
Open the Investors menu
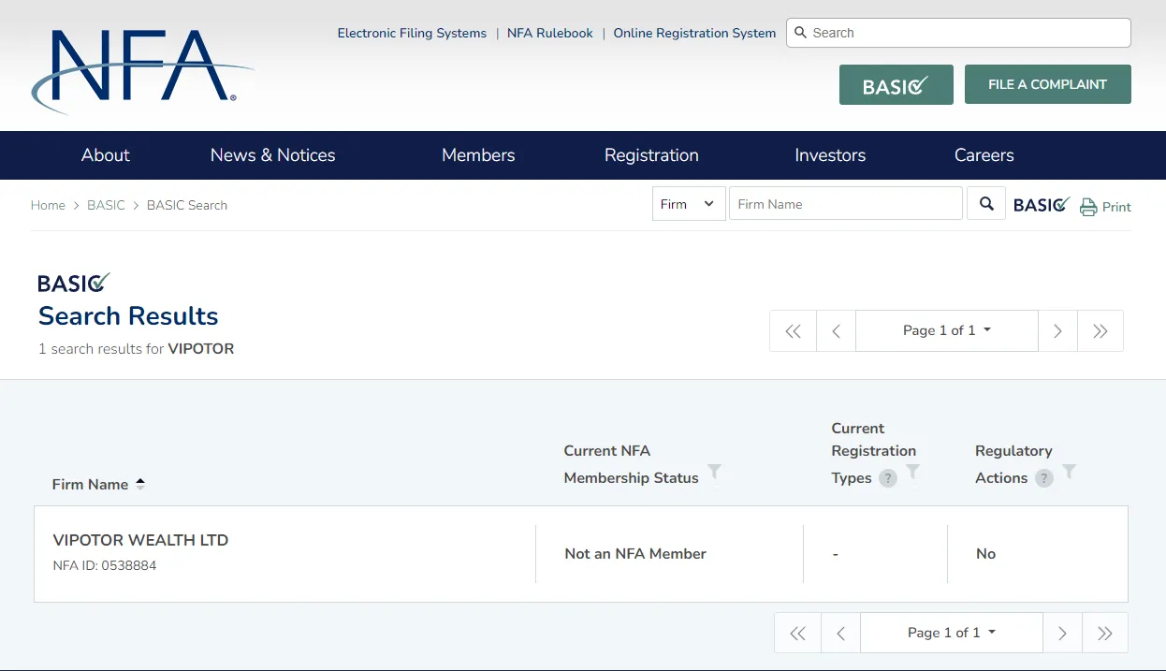click(x=830, y=155)
